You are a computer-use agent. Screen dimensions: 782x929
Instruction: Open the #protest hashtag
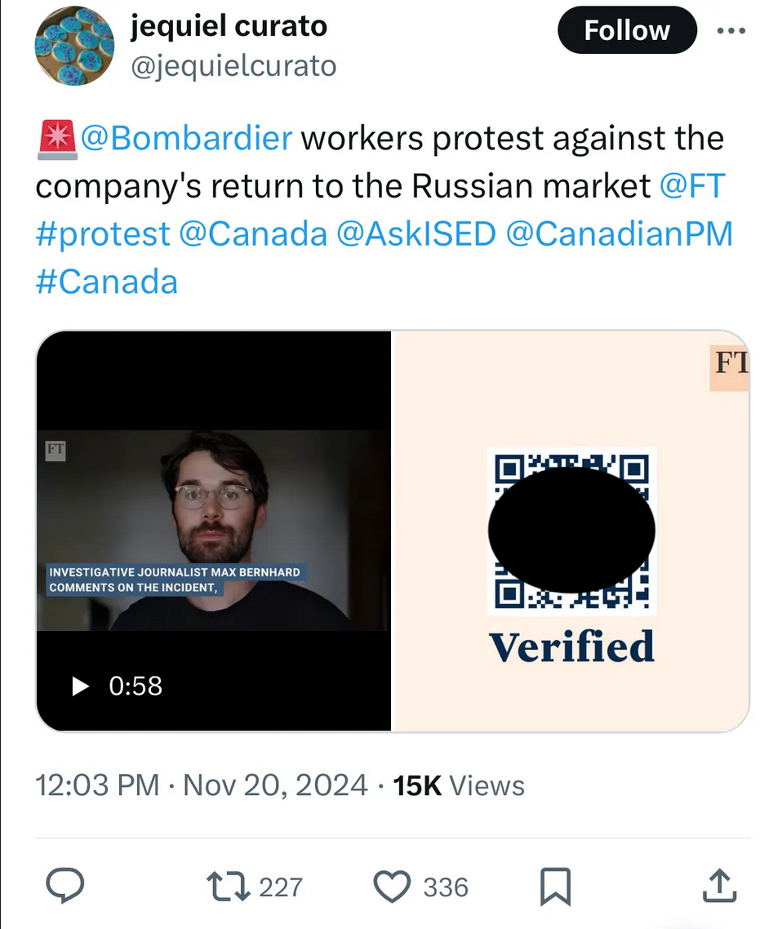(x=103, y=234)
